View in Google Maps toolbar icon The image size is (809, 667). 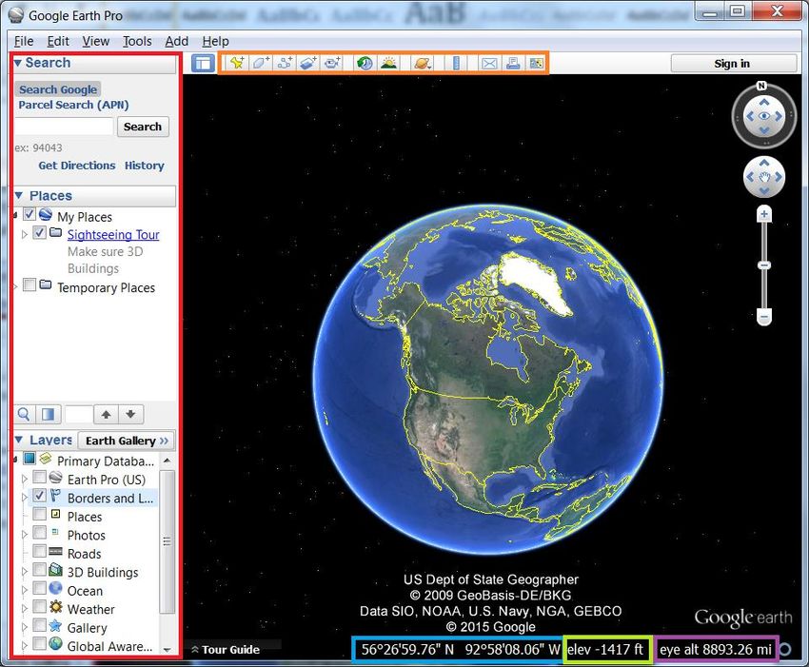536,63
